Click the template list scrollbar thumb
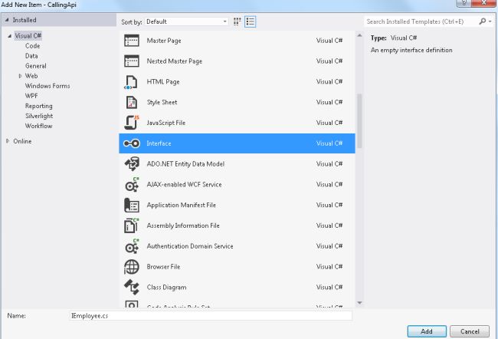The width and height of the screenshot is (498, 339). pos(359,121)
